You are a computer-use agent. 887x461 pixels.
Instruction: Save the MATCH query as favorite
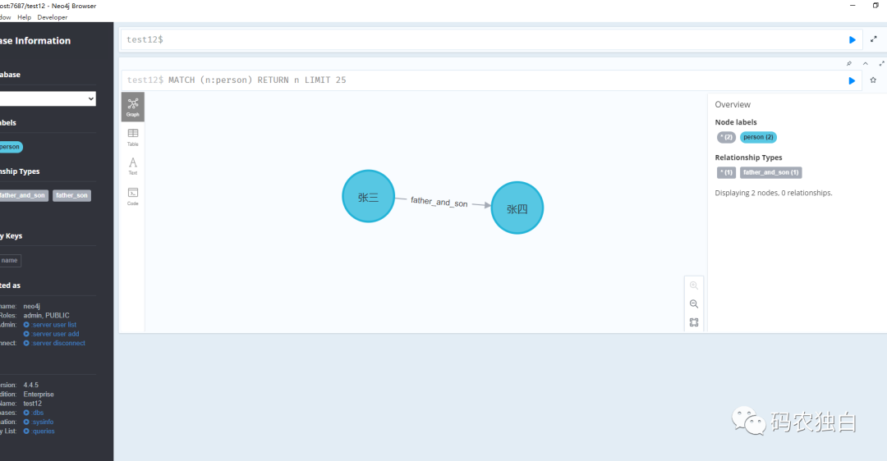pos(873,80)
